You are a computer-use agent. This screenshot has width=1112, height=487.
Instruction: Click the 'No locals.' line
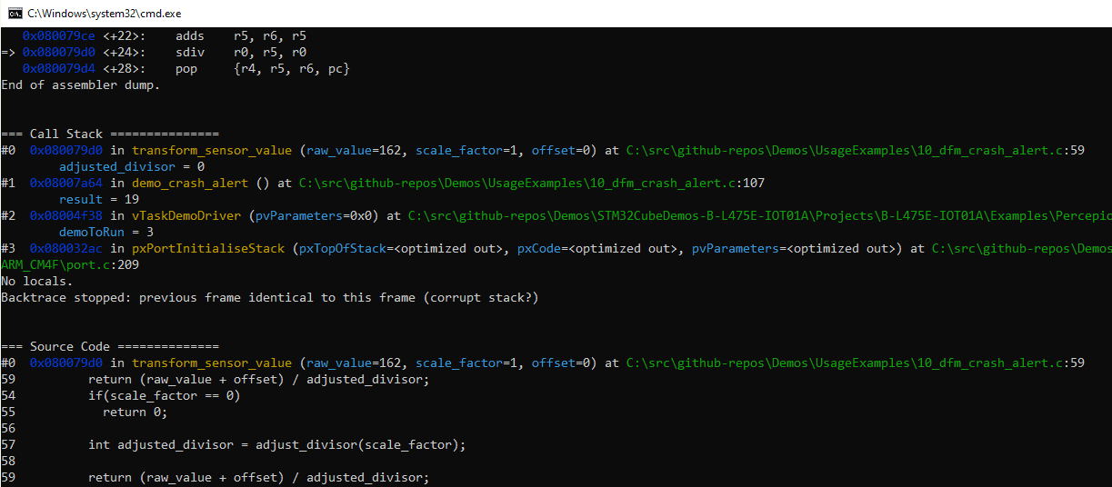point(36,281)
